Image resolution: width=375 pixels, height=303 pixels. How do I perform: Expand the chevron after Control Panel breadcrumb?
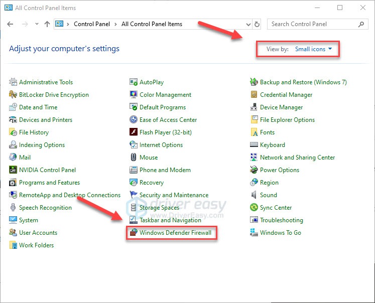coord(115,24)
